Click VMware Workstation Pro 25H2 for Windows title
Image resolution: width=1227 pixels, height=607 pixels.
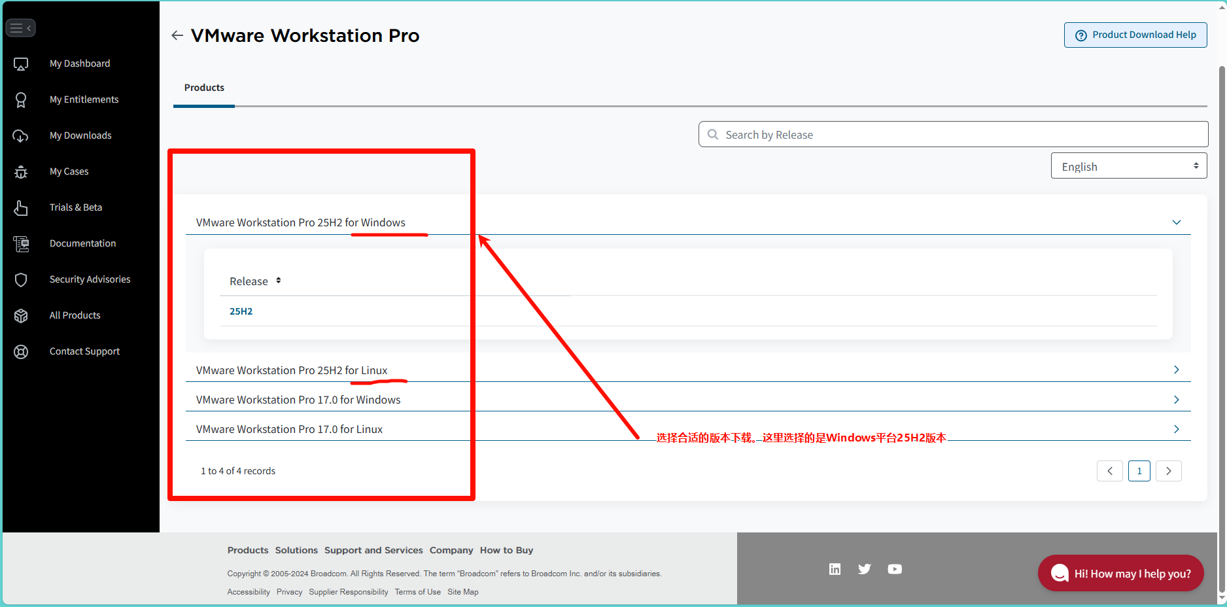(301, 222)
